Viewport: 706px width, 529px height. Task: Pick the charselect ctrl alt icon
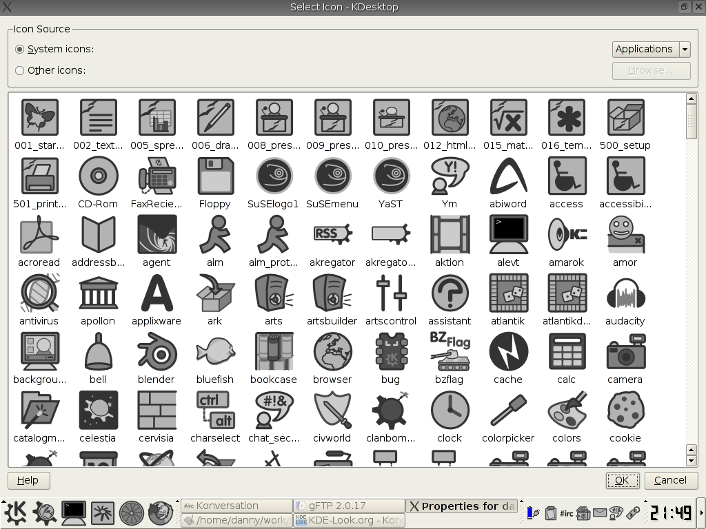(215, 411)
